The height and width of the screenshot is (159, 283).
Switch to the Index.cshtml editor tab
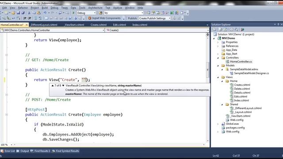(x=140, y=25)
